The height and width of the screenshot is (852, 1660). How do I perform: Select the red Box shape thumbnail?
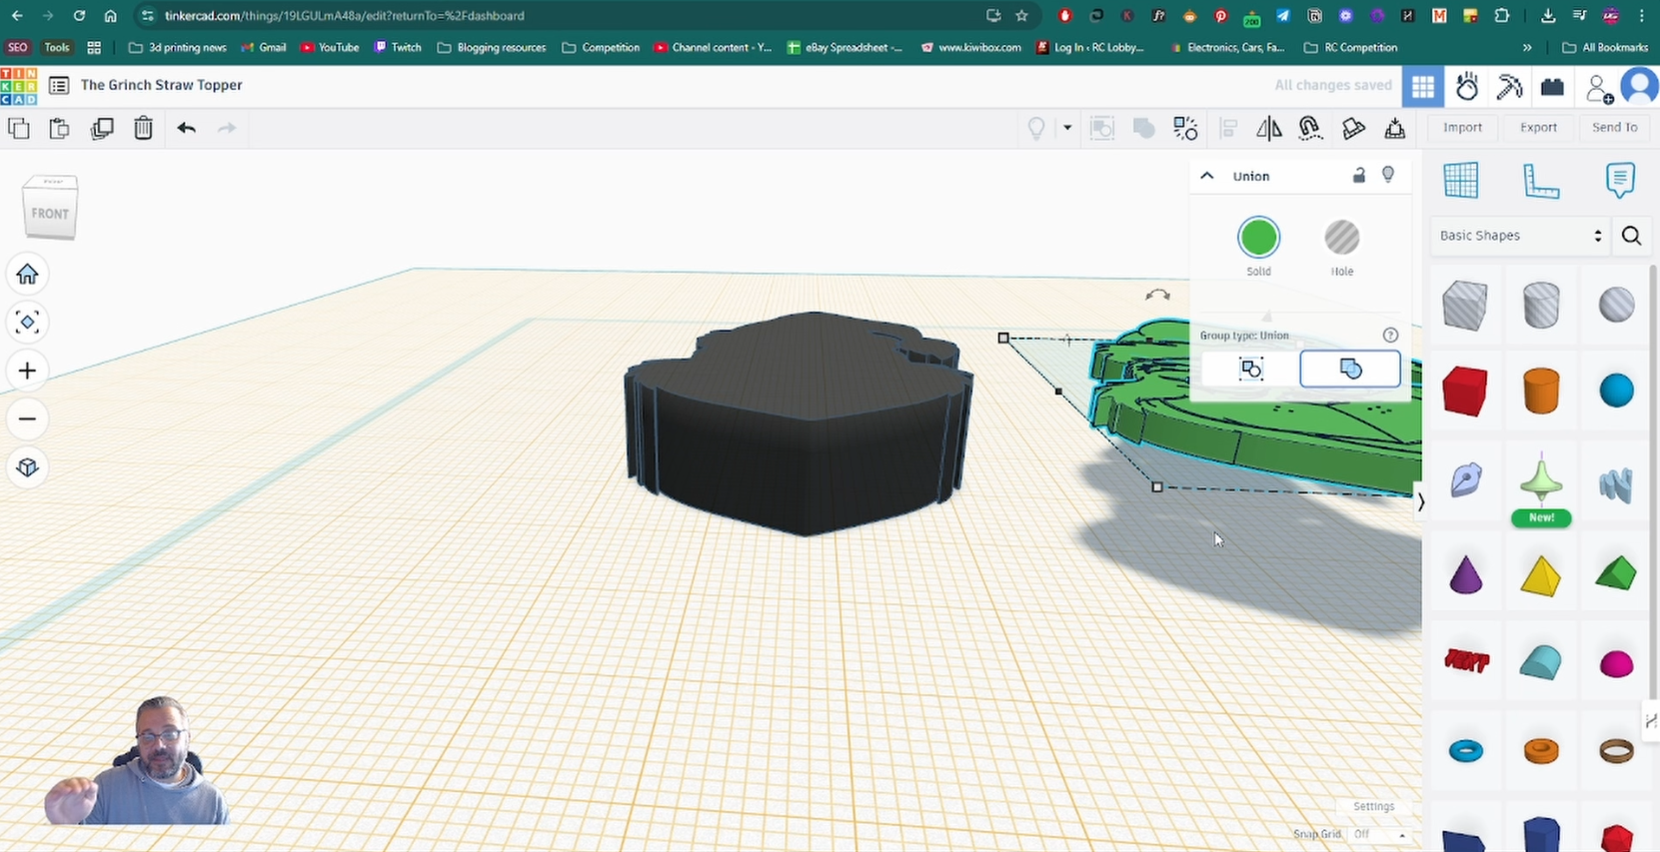tap(1465, 391)
